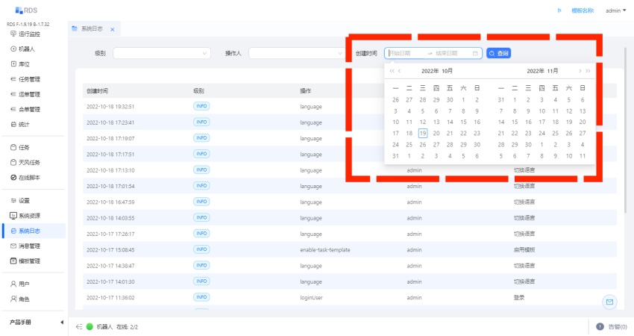This screenshot has width=634, height=336.
Task: Open 消息管理 in the sidebar
Action: 29,246
